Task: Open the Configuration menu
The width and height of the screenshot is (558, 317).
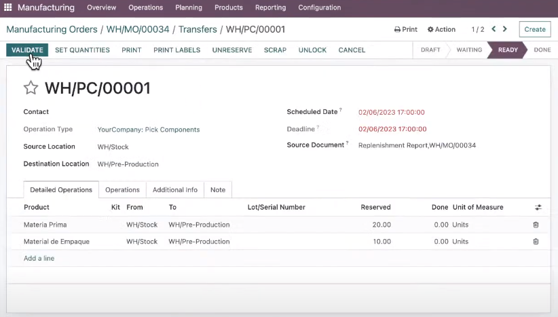Action: point(320,7)
